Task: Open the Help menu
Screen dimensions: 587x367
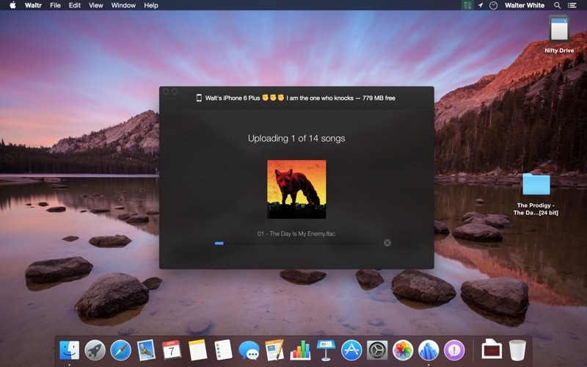Action: click(x=151, y=5)
